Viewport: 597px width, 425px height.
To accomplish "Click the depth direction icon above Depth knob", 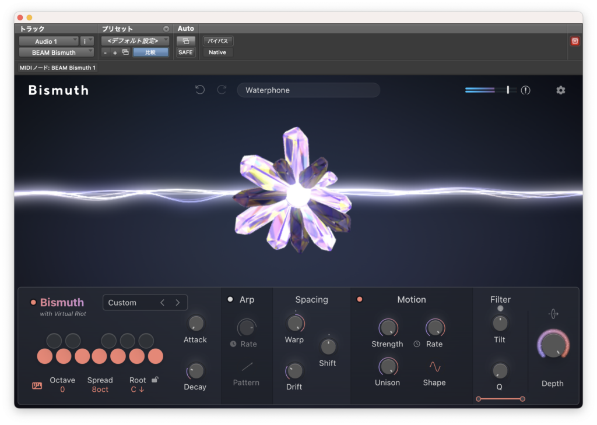I will [x=553, y=314].
